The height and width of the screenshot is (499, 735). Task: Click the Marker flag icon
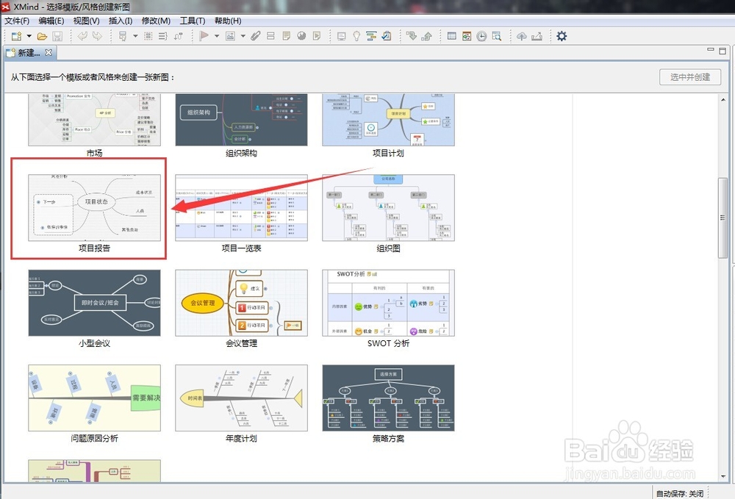click(x=204, y=36)
